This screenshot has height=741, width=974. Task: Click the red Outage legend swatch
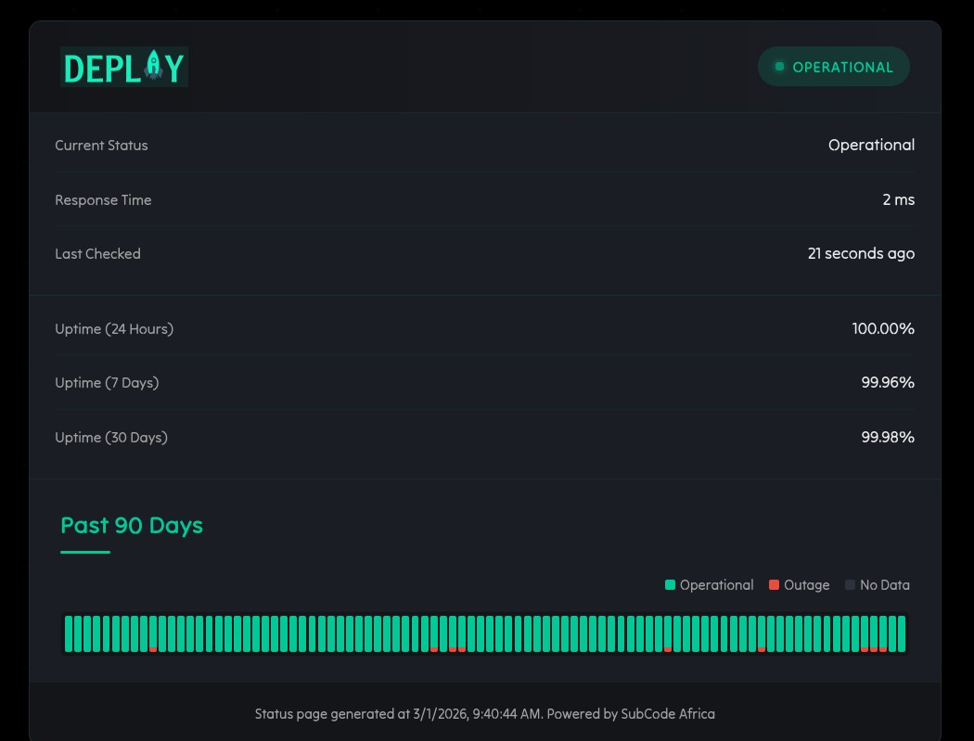(774, 584)
